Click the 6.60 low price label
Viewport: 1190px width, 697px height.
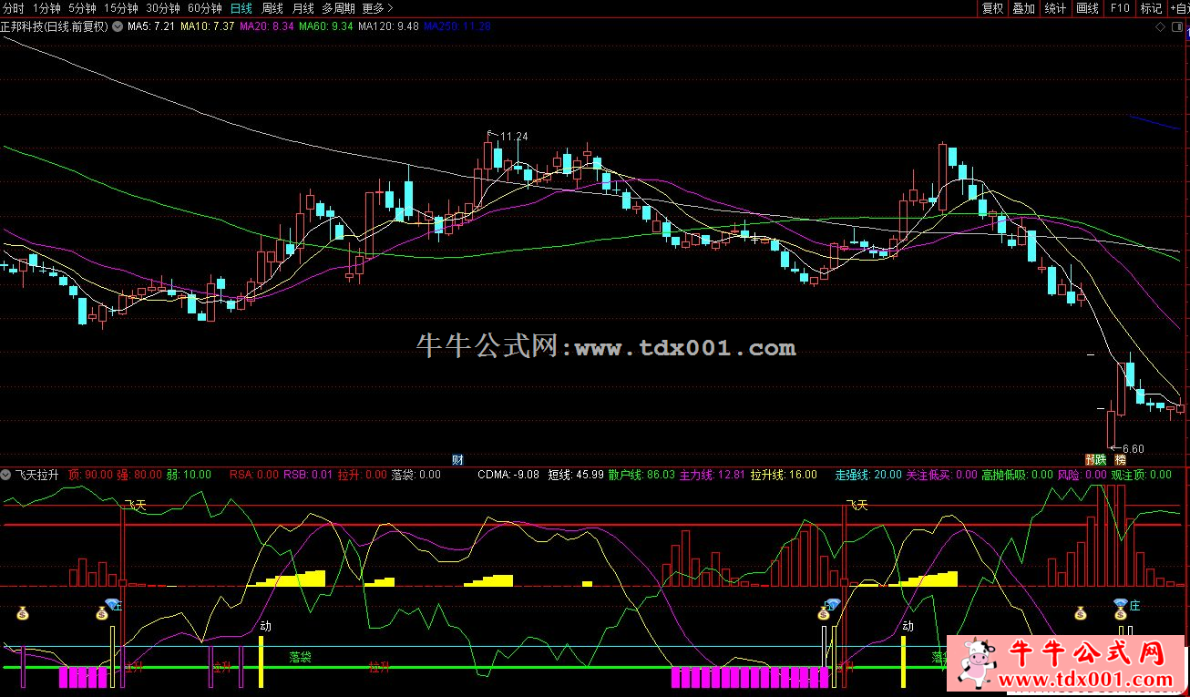tap(1133, 448)
